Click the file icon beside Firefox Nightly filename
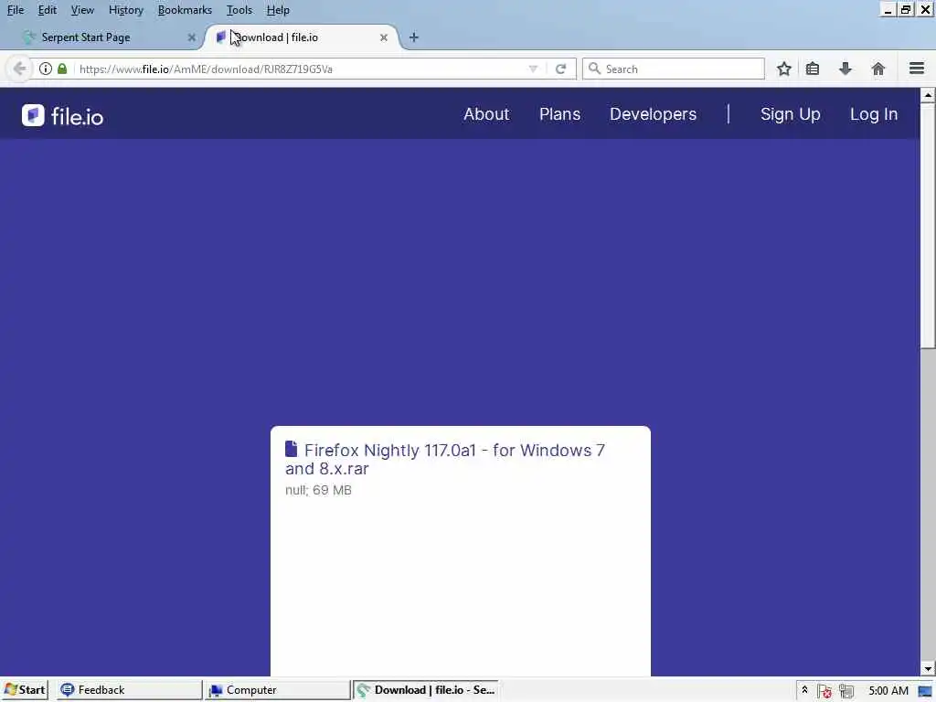The width and height of the screenshot is (936, 702). point(292,448)
